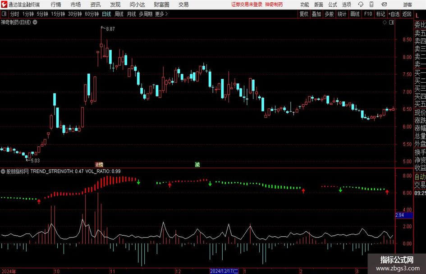Click the 标记 toolbar button
426x274 pixels.
click(380, 14)
